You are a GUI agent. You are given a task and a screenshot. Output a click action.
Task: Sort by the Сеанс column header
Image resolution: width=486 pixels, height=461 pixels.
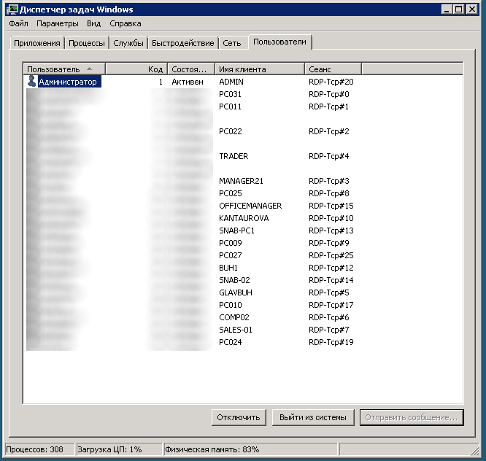[x=333, y=69]
